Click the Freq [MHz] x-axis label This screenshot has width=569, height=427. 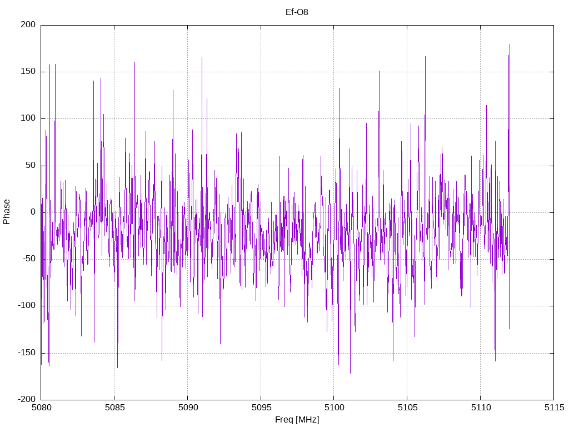pos(297,420)
